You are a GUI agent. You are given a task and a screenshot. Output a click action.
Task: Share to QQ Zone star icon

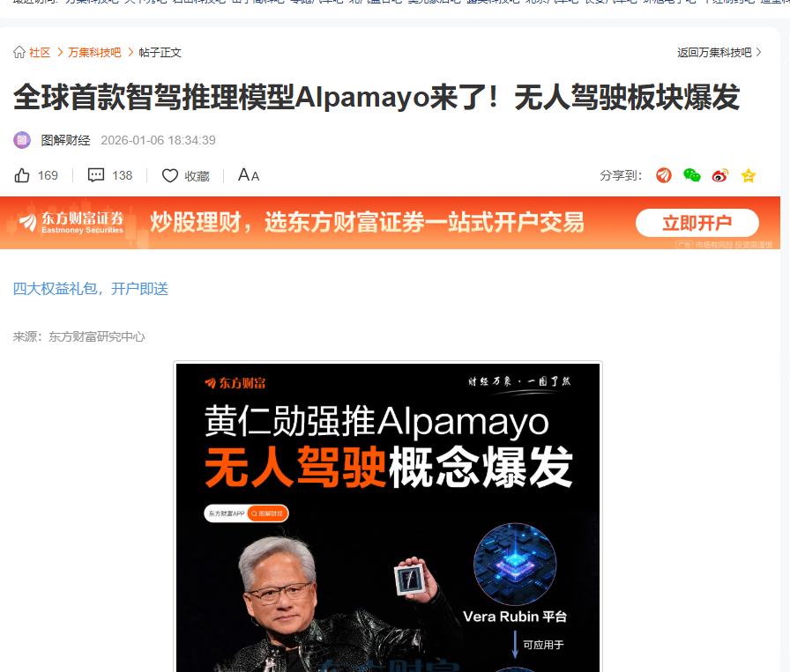[x=749, y=175]
